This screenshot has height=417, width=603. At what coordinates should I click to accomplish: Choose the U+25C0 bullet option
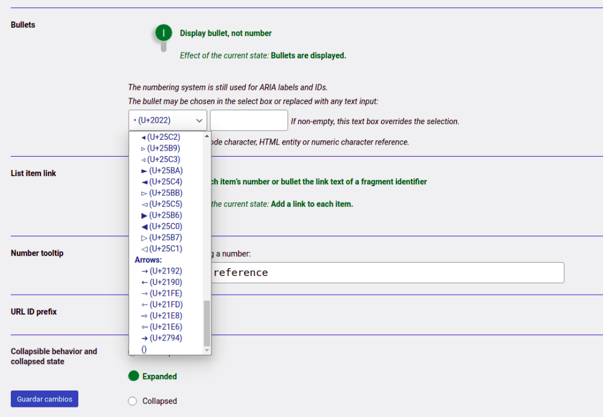[x=166, y=226]
